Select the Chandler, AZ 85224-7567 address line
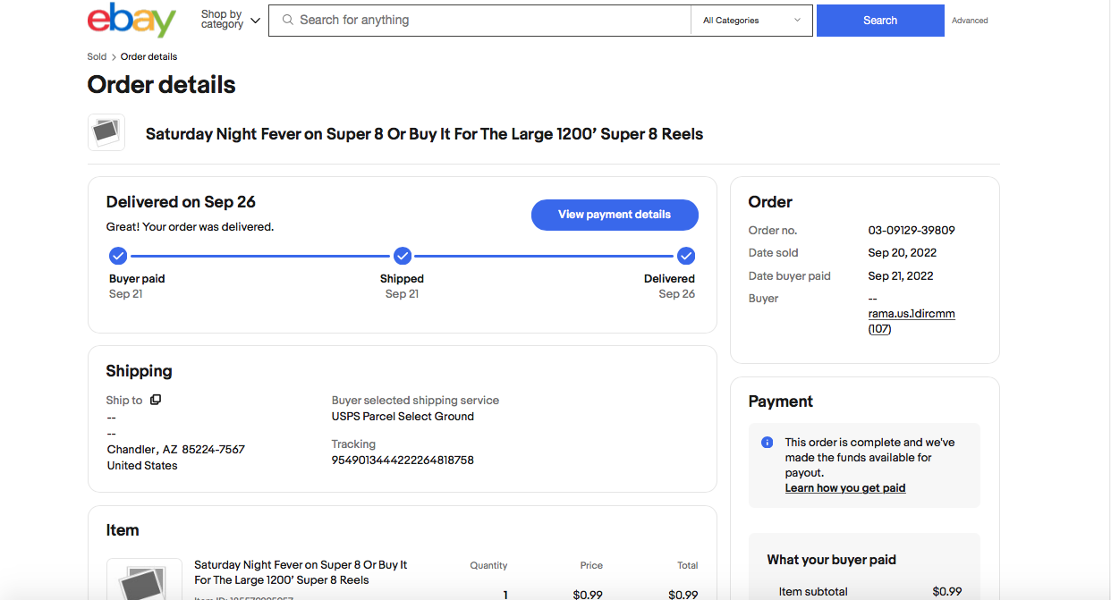1111x600 pixels. point(176,449)
